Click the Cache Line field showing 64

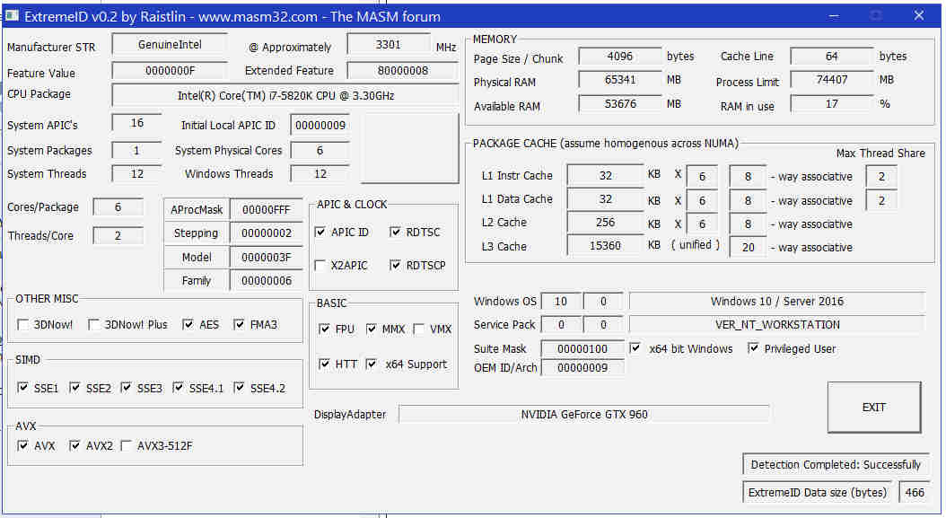click(831, 57)
